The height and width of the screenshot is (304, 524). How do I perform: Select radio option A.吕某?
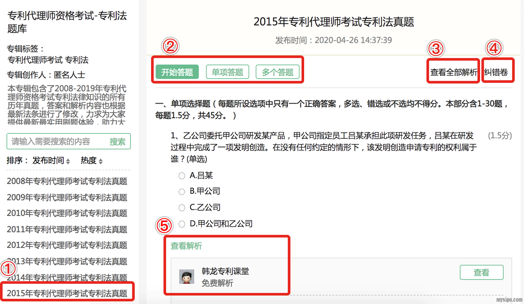coord(182,176)
